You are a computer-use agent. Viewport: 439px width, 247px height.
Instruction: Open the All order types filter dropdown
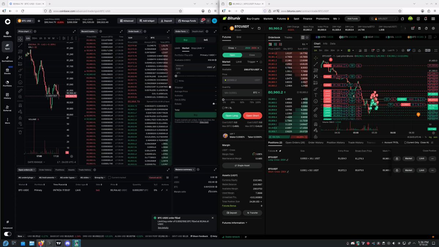point(67,177)
